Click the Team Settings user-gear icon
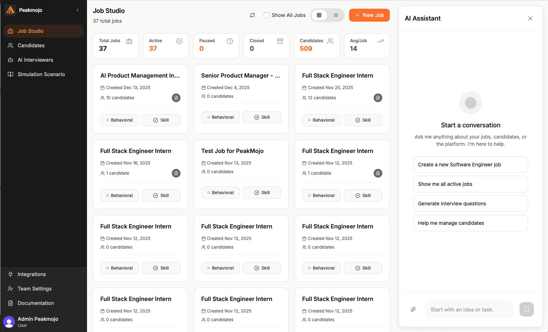The width and height of the screenshot is (548, 332). (10, 289)
